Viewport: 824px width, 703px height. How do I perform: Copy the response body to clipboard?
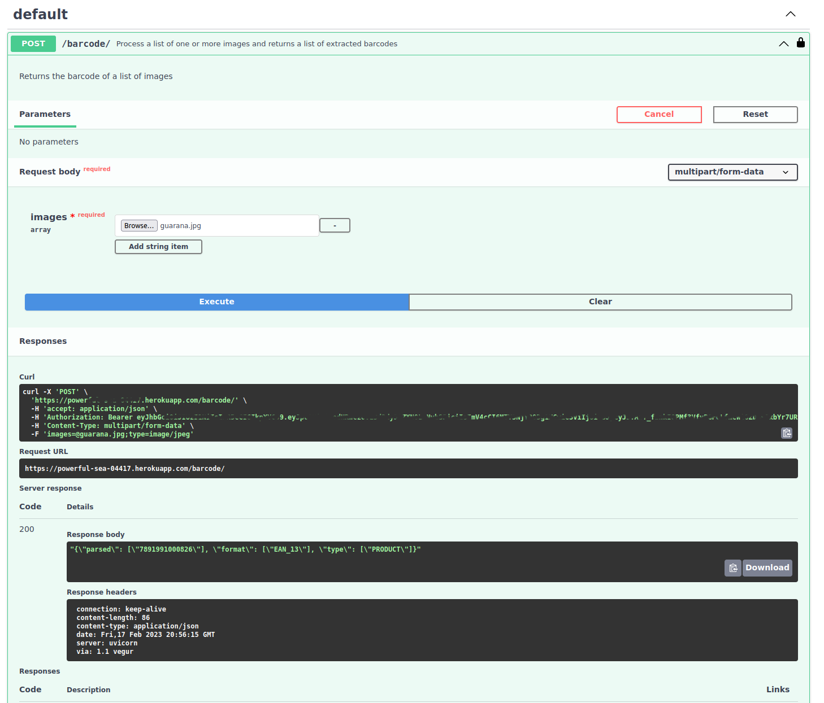pyautogui.click(x=732, y=568)
